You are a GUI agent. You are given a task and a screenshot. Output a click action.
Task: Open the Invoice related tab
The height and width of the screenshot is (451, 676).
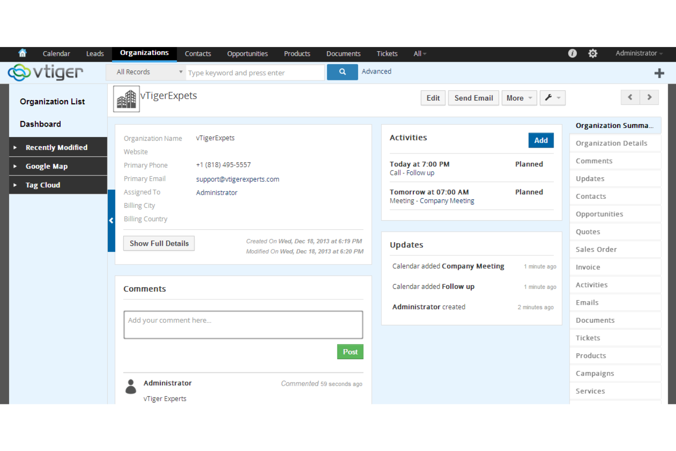[615, 267]
